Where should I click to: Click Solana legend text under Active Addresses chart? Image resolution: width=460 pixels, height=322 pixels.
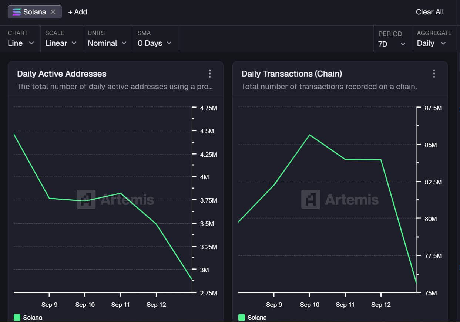pos(33,318)
